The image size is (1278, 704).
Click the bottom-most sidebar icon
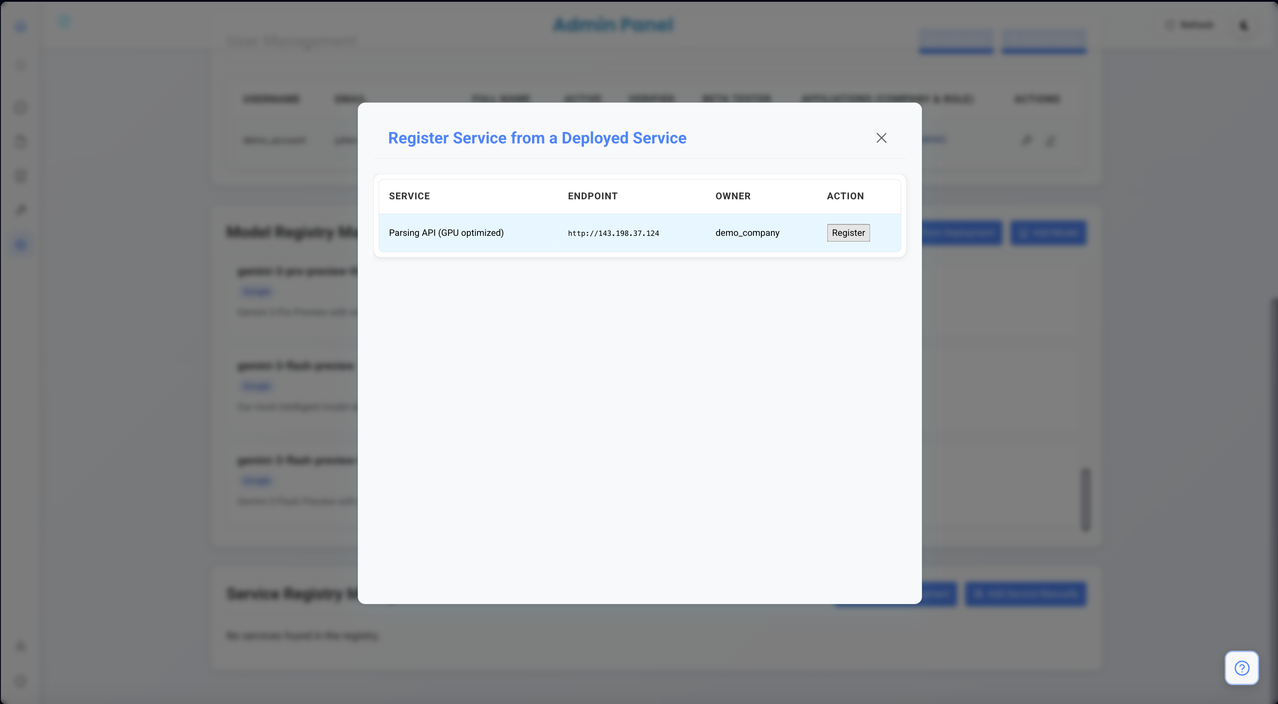21,681
